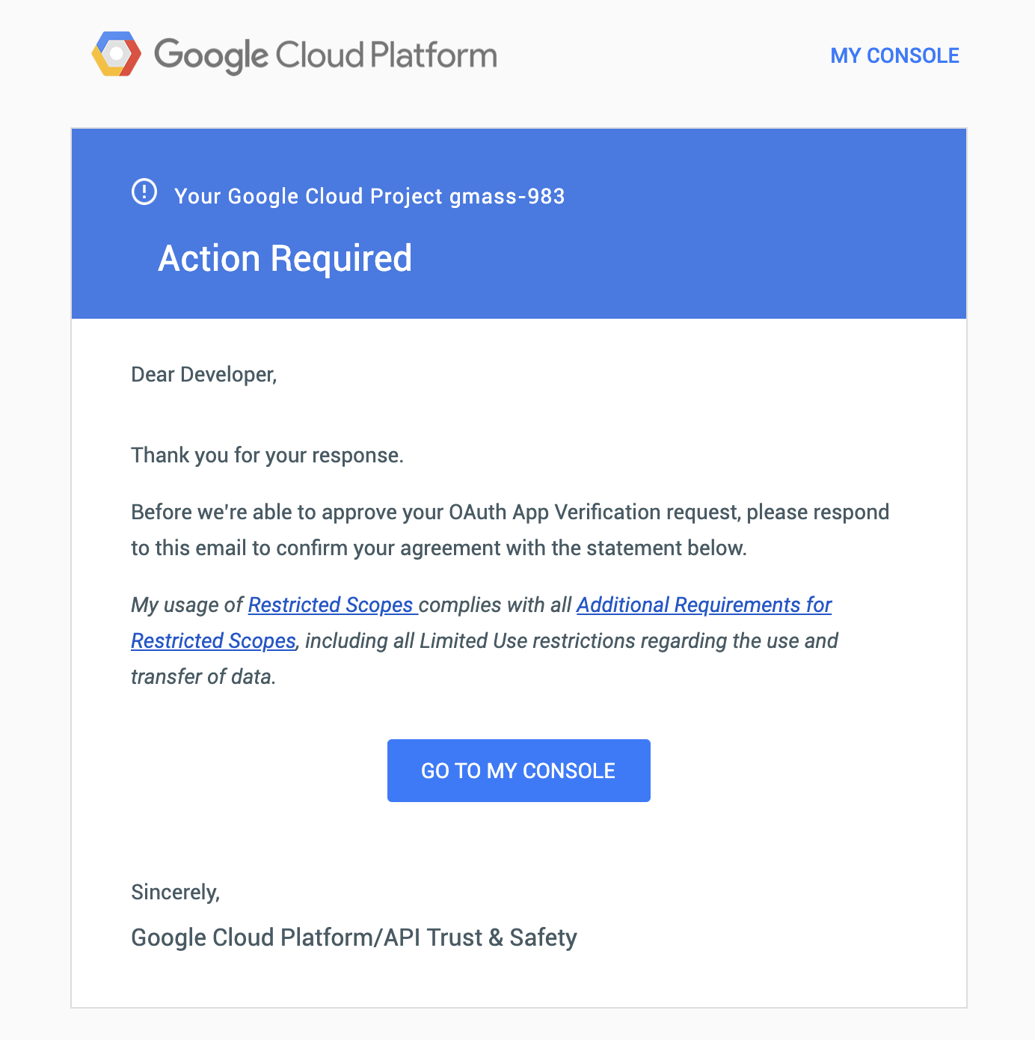
Task: Click the exclamation alert icon in banner
Action: [144, 192]
